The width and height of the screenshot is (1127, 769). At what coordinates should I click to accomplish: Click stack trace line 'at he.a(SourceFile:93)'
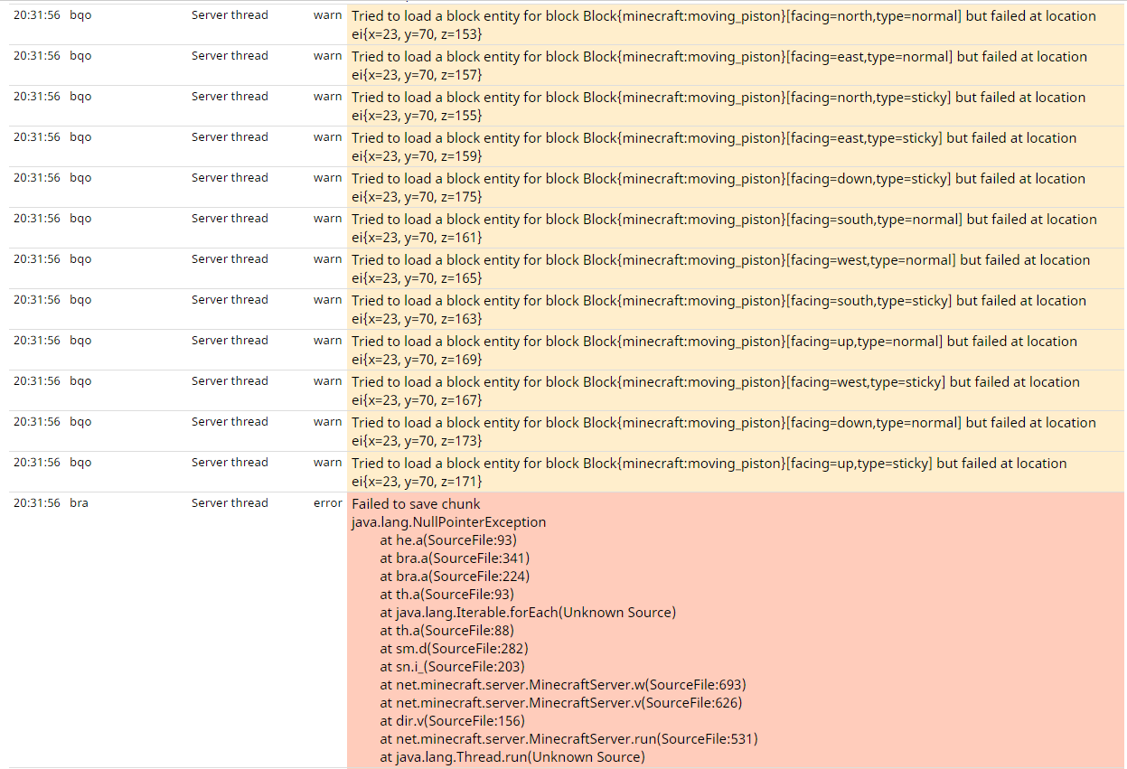point(448,540)
